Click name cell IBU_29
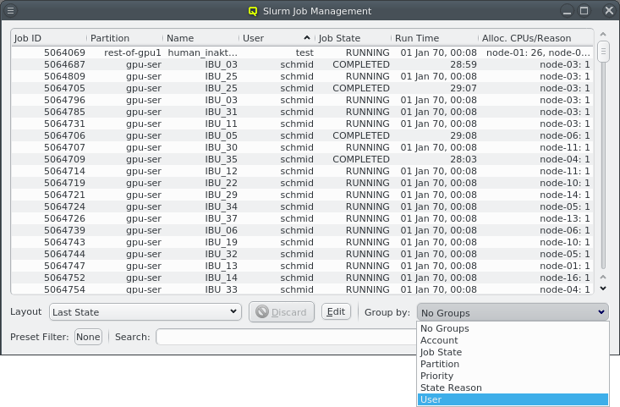Screen dimensions: 620x407 pos(221,195)
